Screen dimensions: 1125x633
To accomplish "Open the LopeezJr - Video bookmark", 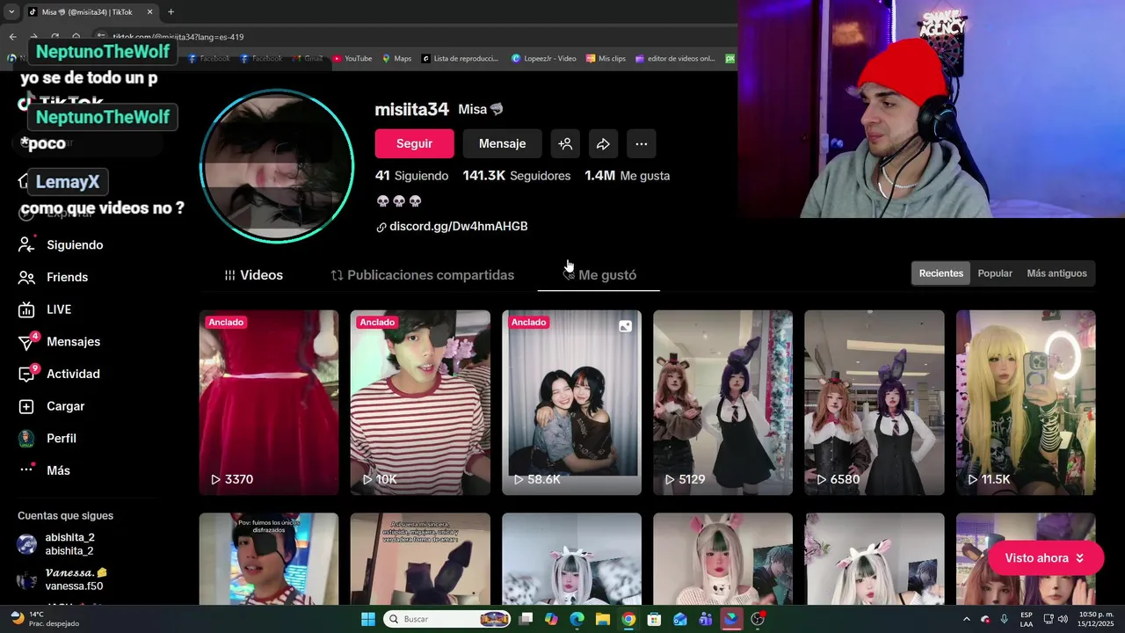I will [x=544, y=59].
